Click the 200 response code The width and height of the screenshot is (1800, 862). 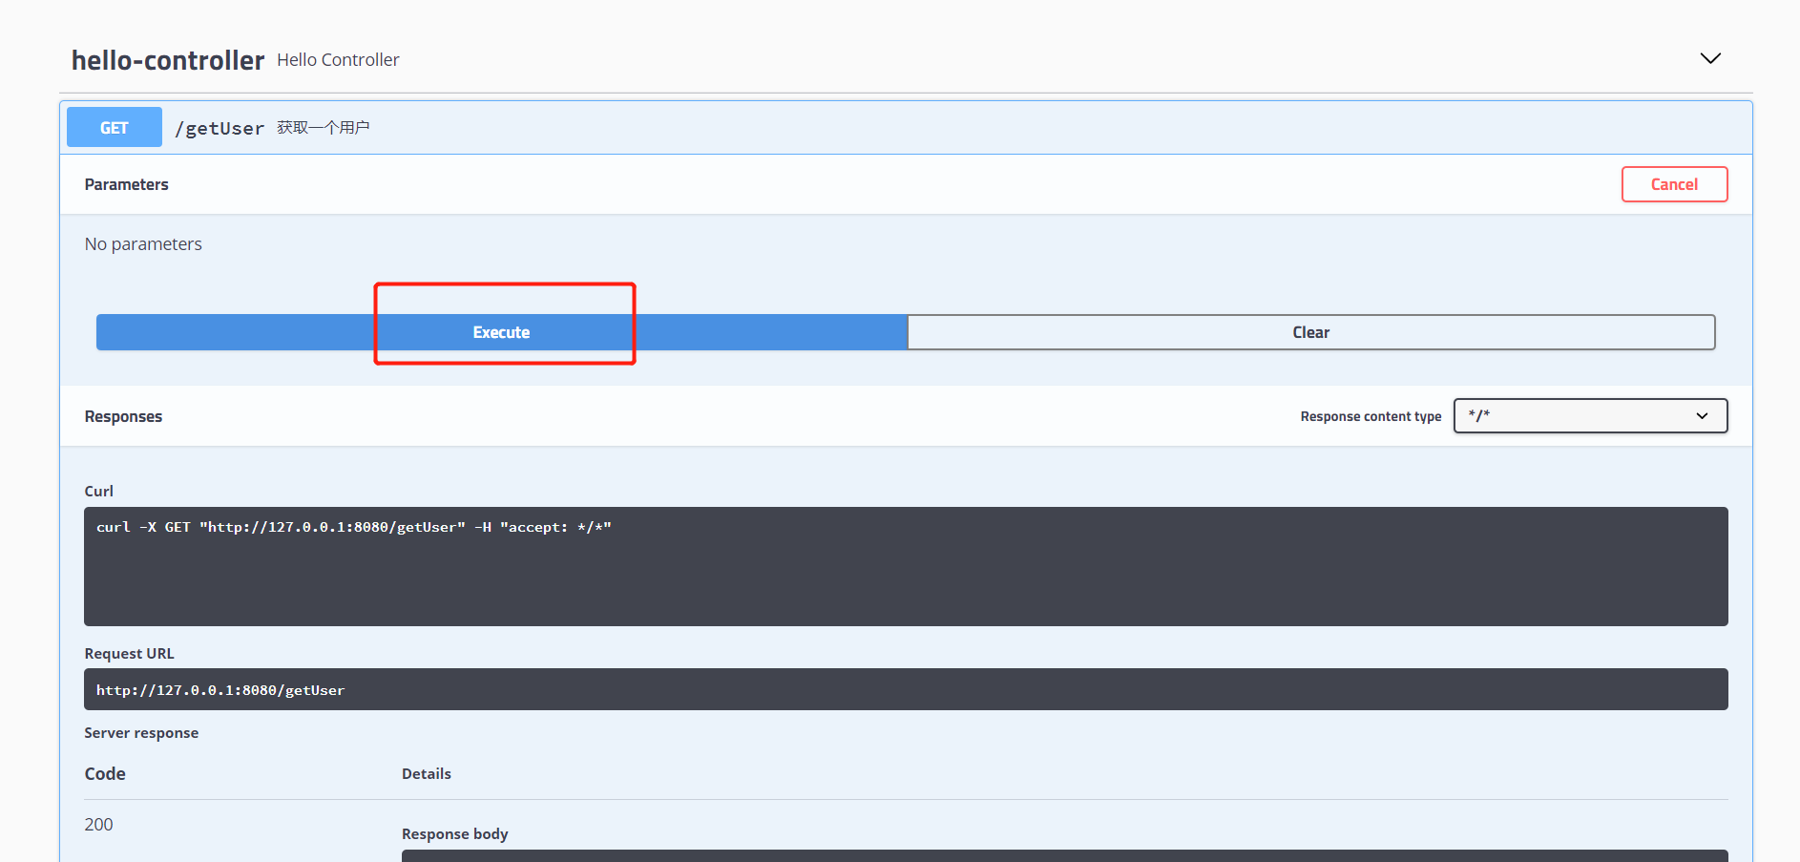click(98, 825)
